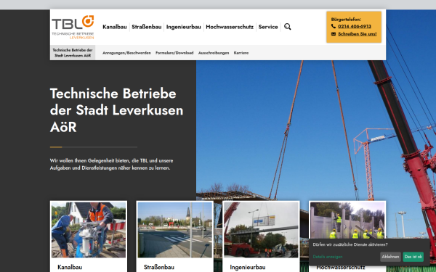This screenshot has width=436, height=272.
Task: Follow the Schreiben Sie uns! link
Action: [x=358, y=34]
